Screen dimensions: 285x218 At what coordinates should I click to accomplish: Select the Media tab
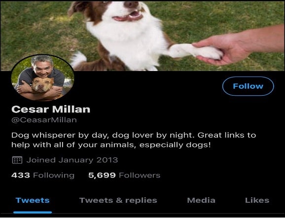201,200
